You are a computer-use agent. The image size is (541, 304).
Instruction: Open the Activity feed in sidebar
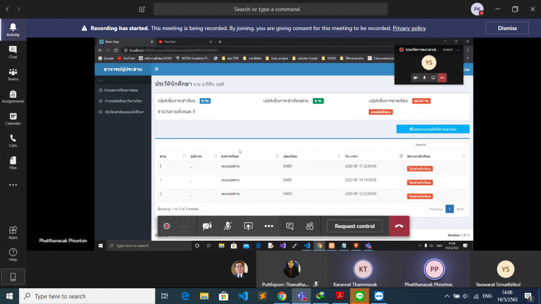click(x=13, y=30)
